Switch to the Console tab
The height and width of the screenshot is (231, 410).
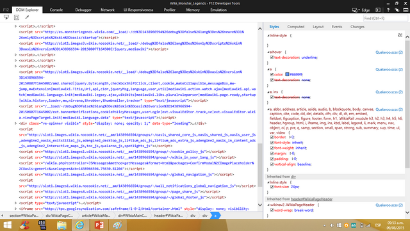(x=56, y=10)
